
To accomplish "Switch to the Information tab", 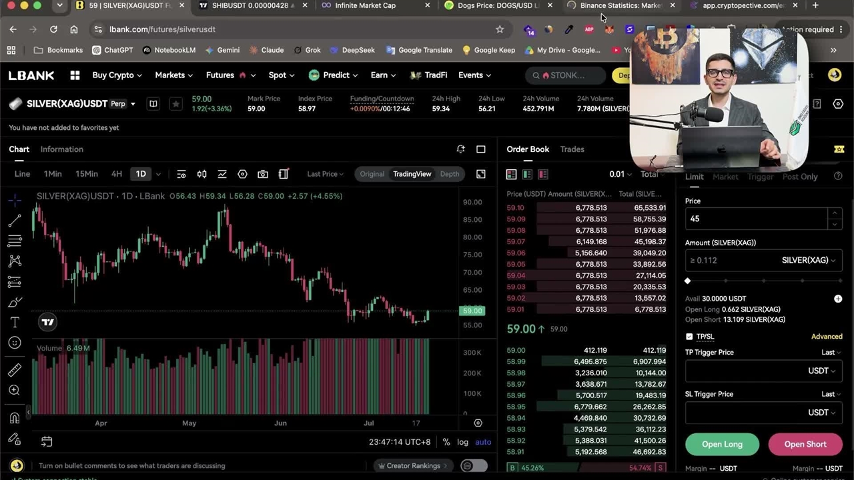I will pos(61,149).
